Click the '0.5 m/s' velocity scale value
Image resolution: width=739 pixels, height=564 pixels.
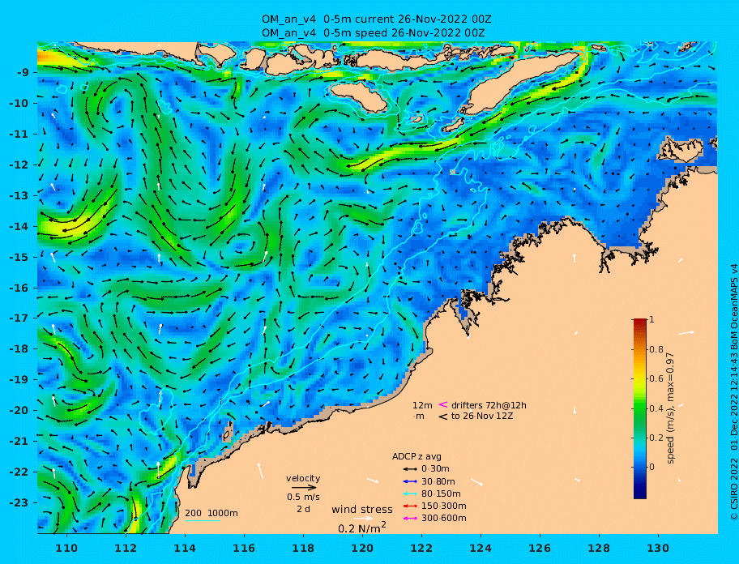pos(304,497)
